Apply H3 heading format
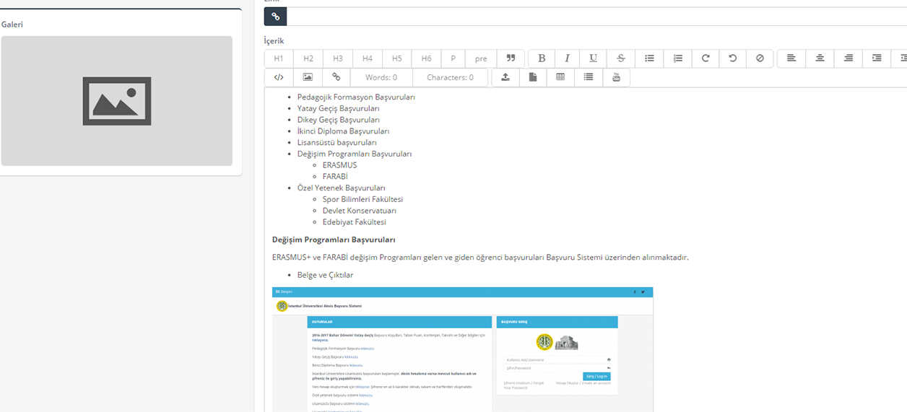Viewport: 907px width, 412px height. point(338,58)
